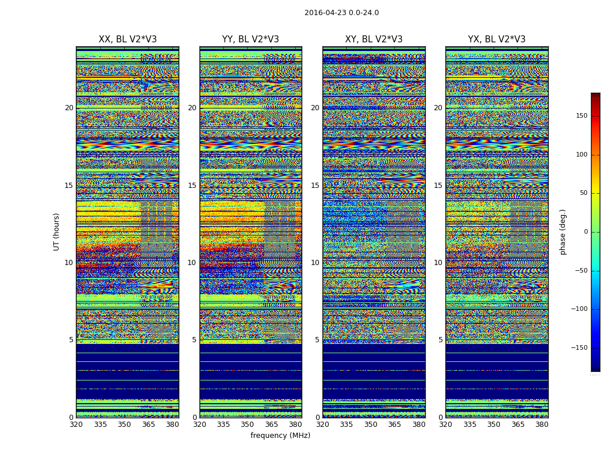Click y-tick "10" of the YX panel
Viewport: 609px width, 464px height.
click(438, 263)
